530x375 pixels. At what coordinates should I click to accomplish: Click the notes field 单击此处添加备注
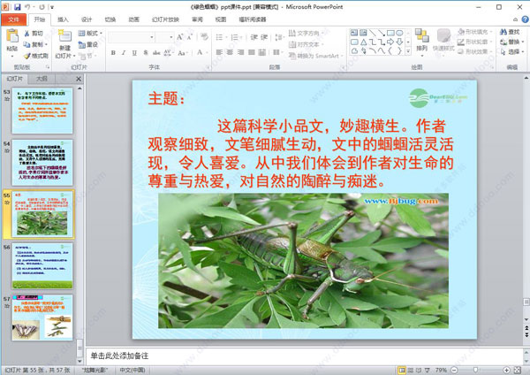(304, 356)
